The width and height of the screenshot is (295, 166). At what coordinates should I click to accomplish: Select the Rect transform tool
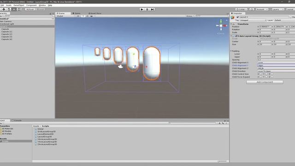[19, 9]
